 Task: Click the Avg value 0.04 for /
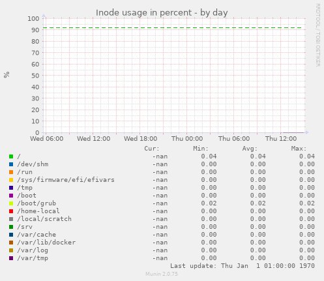[x=258, y=156]
